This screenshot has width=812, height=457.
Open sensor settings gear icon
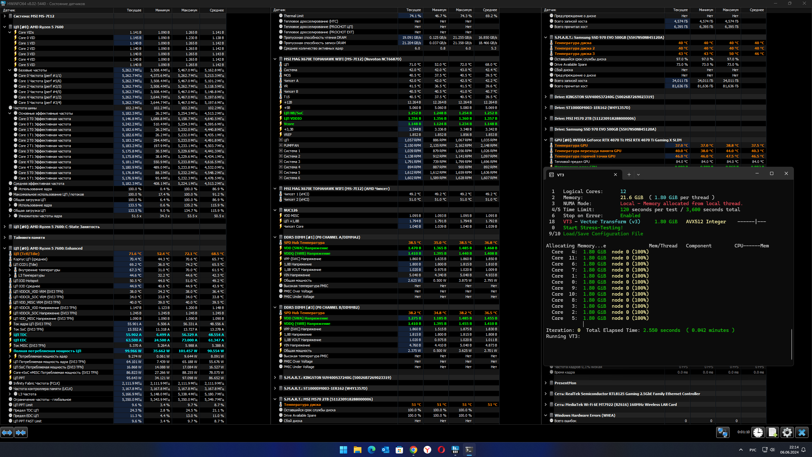point(787,432)
